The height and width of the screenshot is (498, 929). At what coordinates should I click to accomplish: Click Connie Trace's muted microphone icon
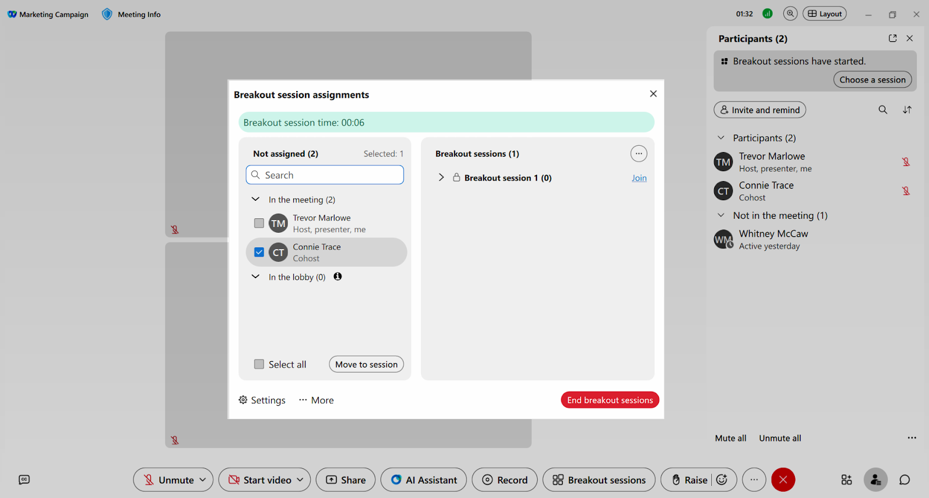pyautogui.click(x=906, y=191)
